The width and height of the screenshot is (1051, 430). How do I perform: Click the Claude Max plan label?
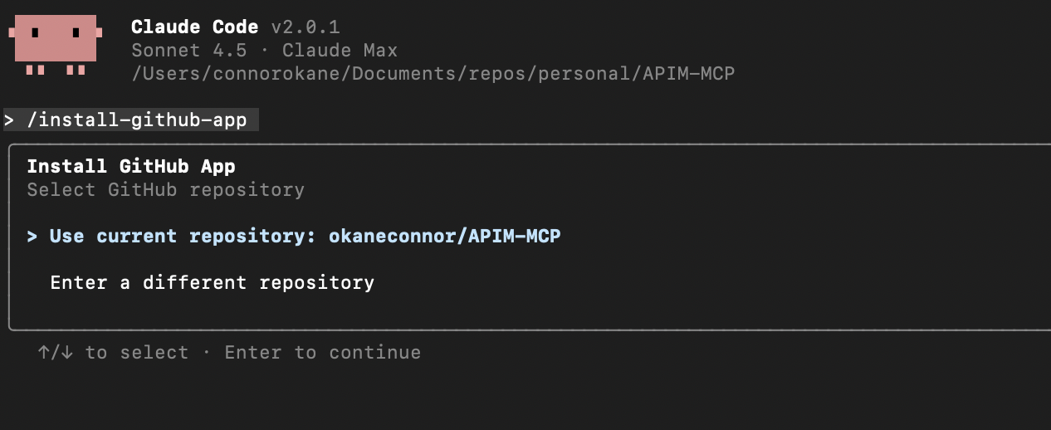(340, 51)
